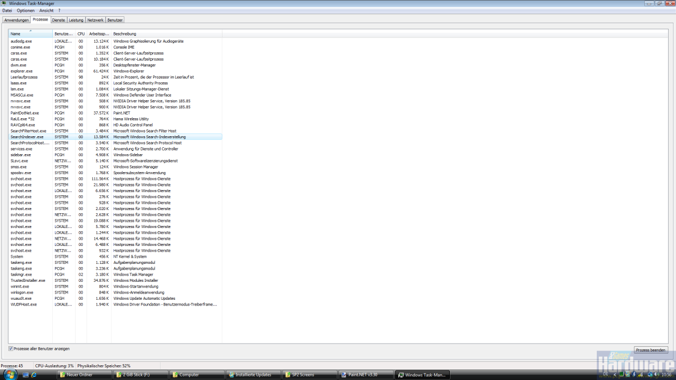Select the conime.exe process row
The height and width of the screenshot is (380, 676).
115,47
